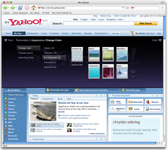Screen dimensions: 168x150
Task: Click the Add Page button
Action: coord(115,34)
